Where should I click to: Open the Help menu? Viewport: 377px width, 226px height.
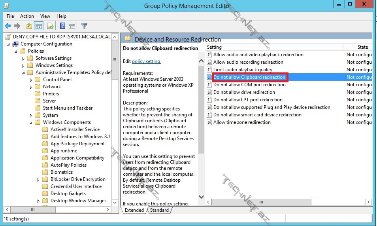[61, 16]
